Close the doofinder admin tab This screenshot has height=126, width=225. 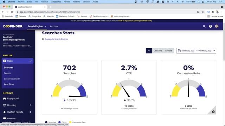tap(45, 7)
